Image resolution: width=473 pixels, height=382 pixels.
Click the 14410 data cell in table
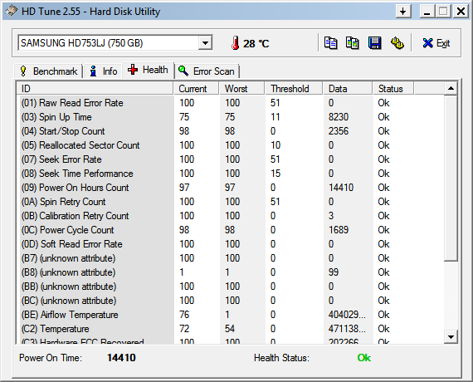(x=341, y=188)
